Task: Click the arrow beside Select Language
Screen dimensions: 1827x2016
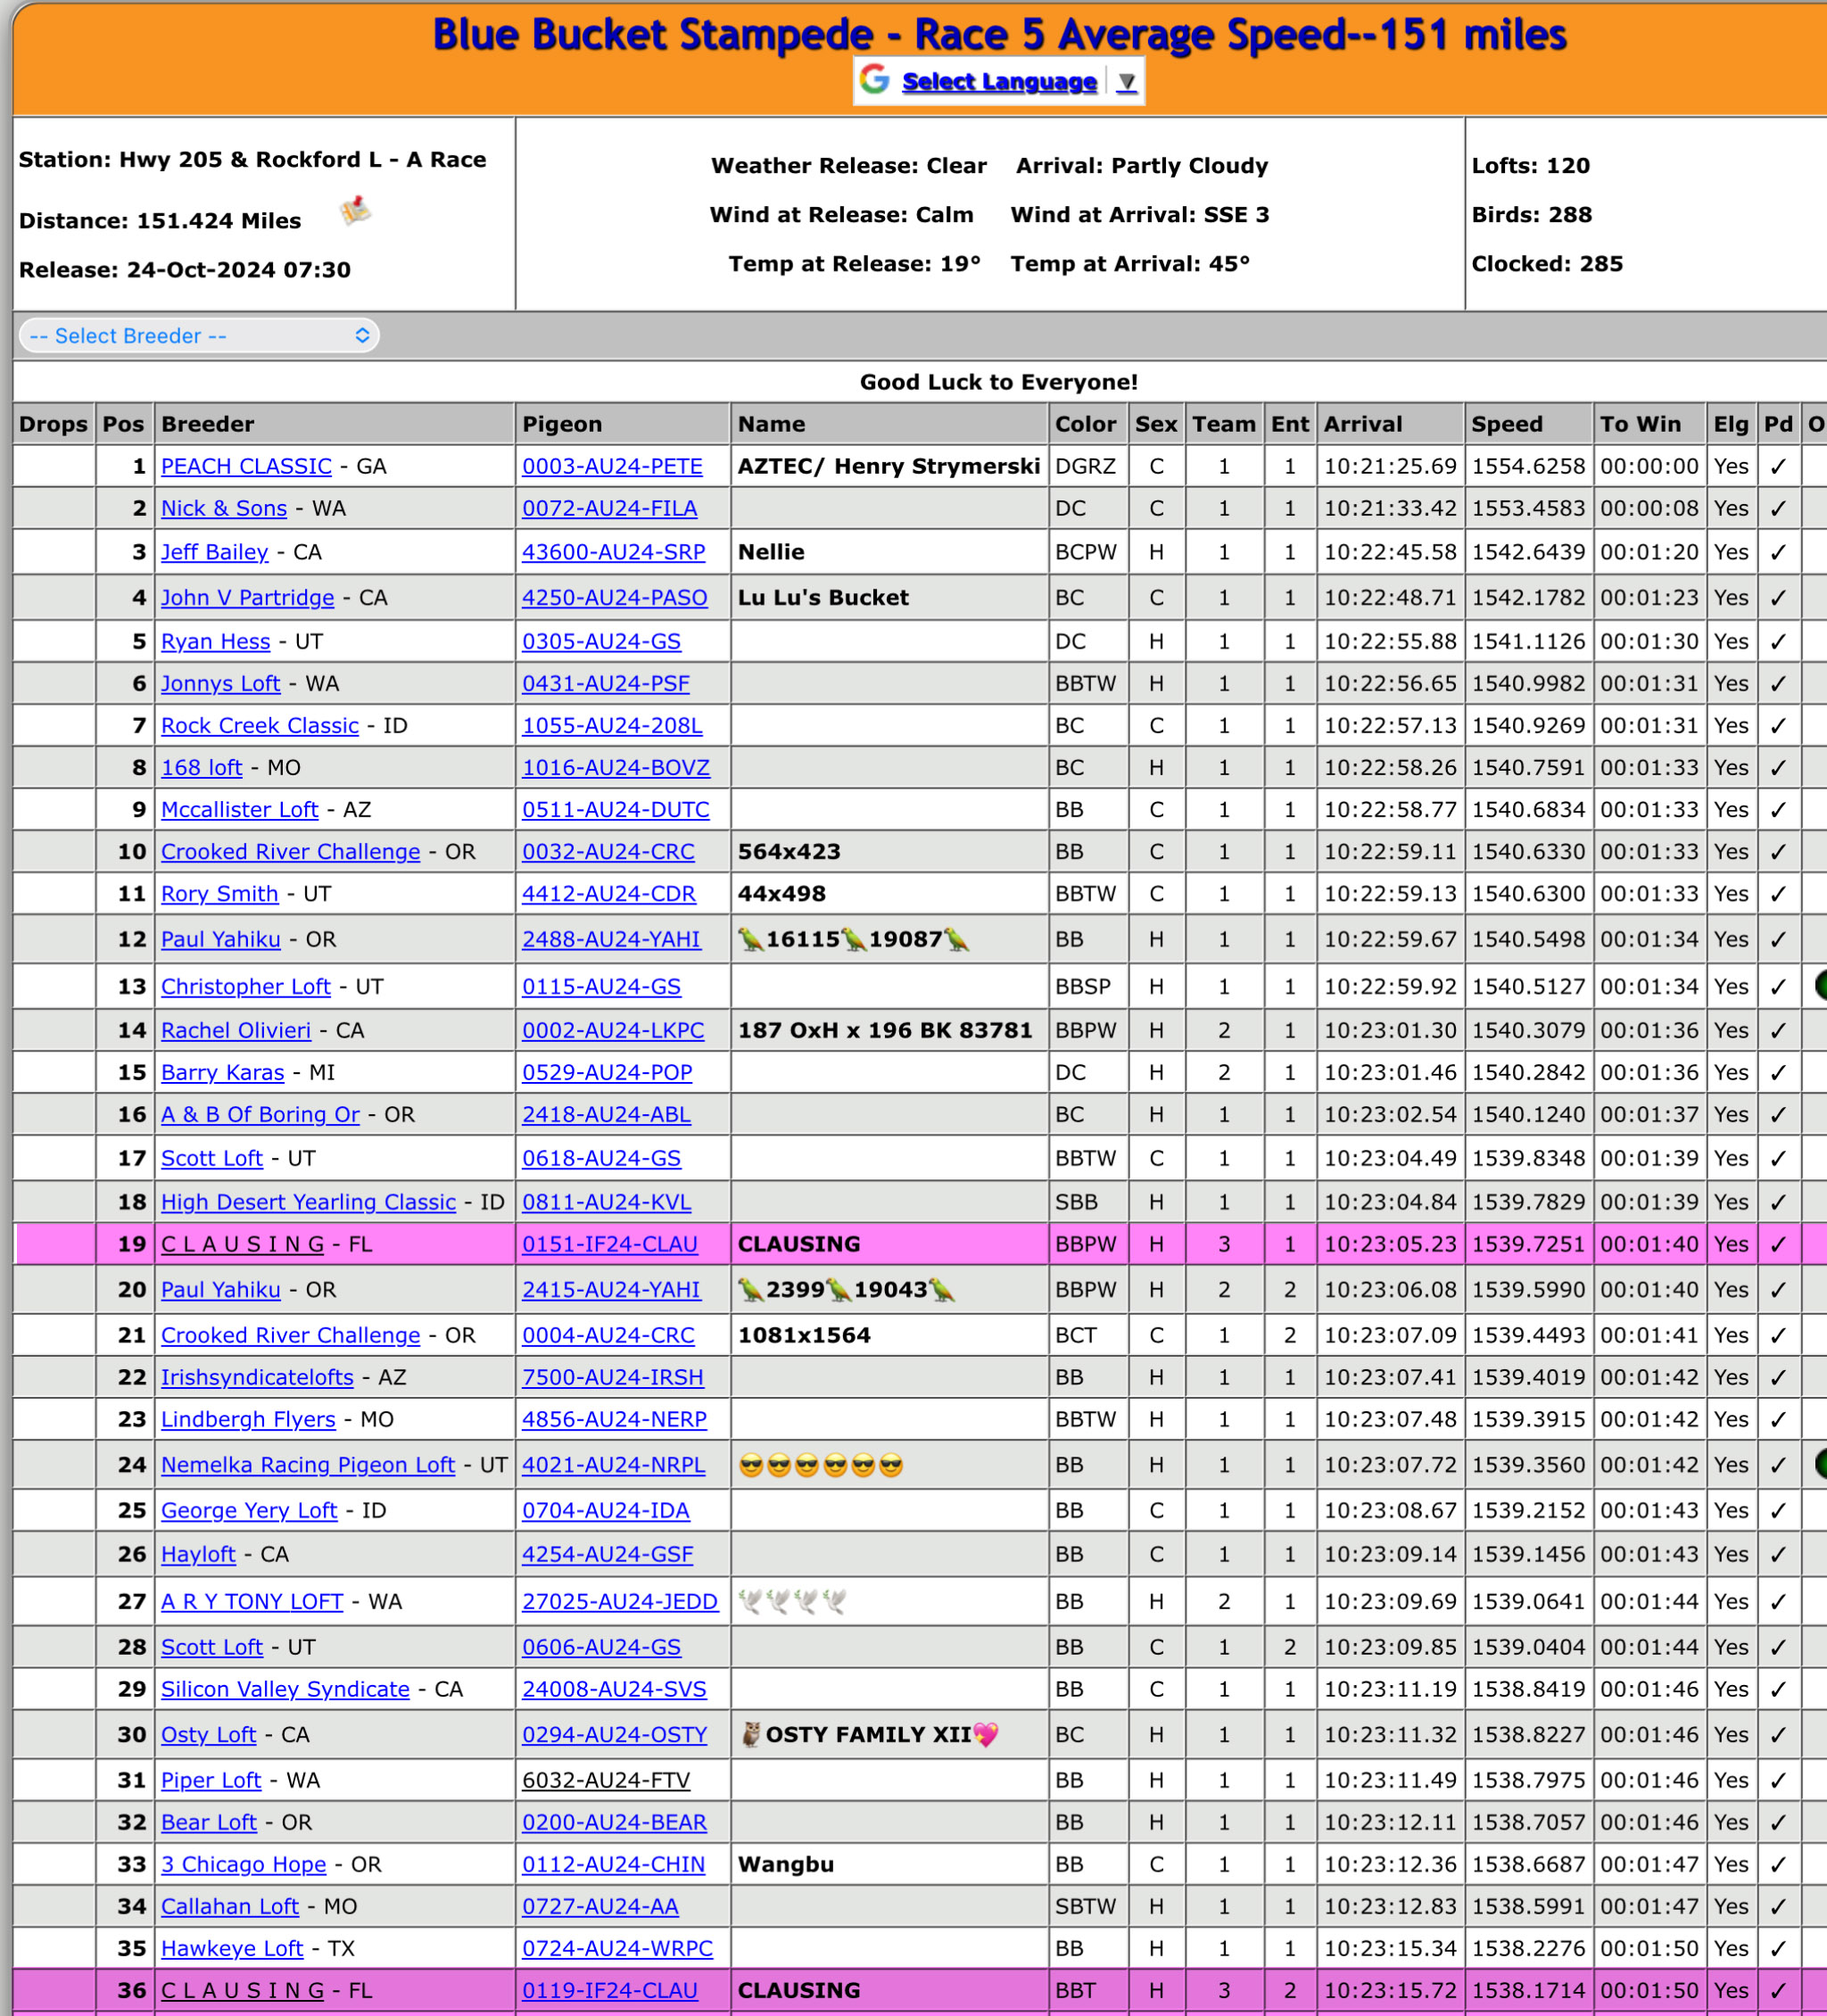Action: point(1127,82)
